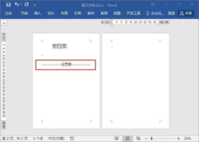
Task: Select the 邮件 tab
Action: (x=91, y=13)
